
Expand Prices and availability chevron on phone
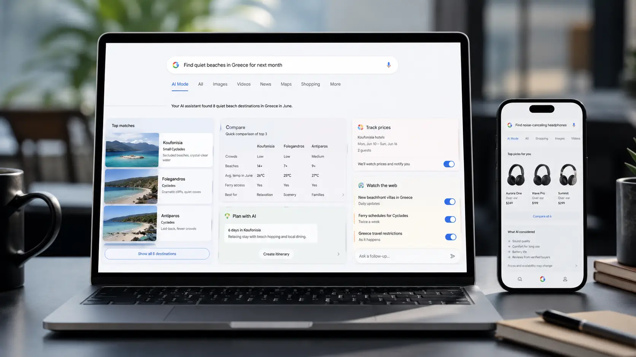tap(576, 266)
